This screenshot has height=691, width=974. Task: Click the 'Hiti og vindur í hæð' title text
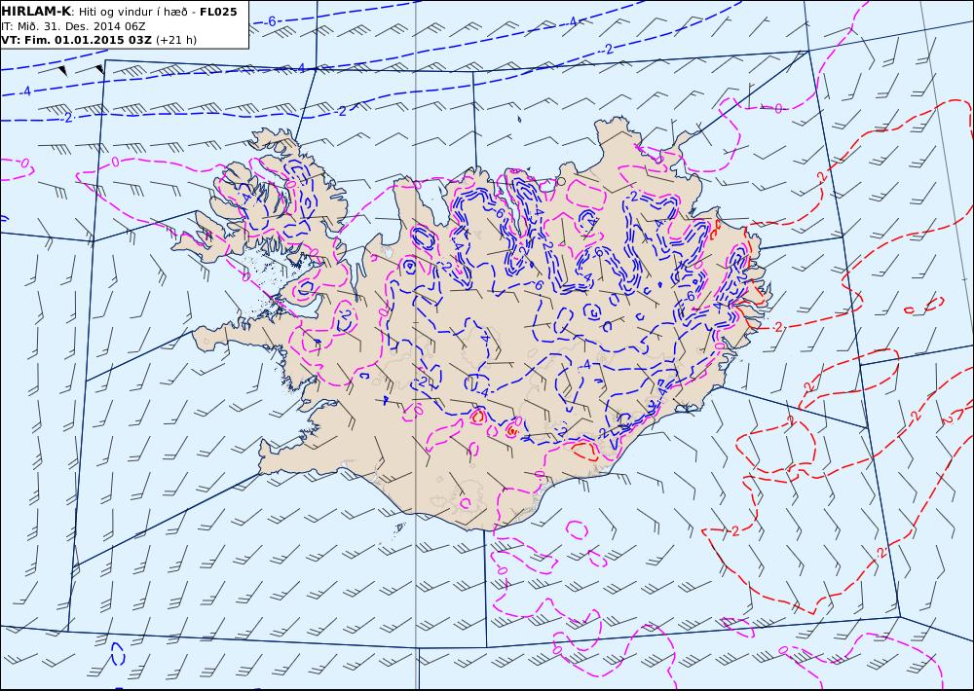pyautogui.click(x=134, y=13)
